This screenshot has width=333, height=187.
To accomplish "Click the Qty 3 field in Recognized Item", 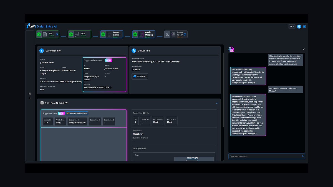I will tap(136, 121).
